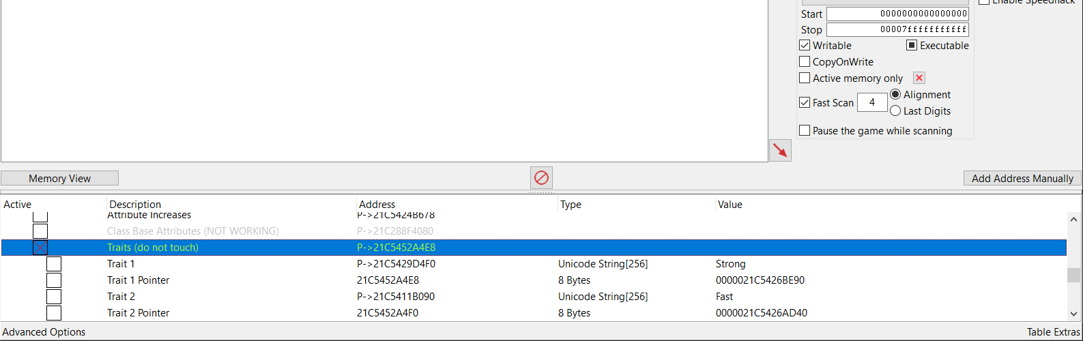Click the value 'Fast' for Trait 2
The image size is (1083, 341).
[x=724, y=297]
